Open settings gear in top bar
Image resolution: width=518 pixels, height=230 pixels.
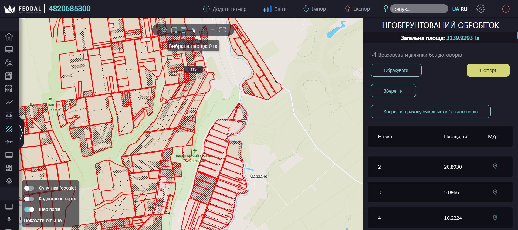point(480,9)
